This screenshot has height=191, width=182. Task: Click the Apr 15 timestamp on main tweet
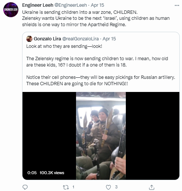coord(97,5)
